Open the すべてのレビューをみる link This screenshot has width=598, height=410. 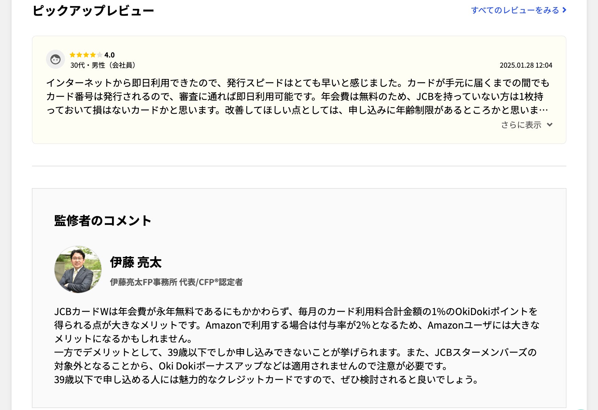tap(515, 10)
